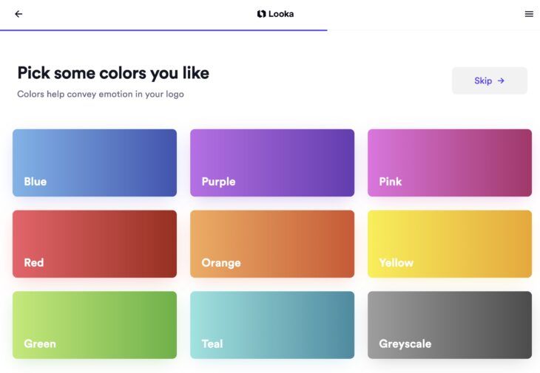Select the Green color card
Viewport: 540px width, 373px height.
[95, 325]
